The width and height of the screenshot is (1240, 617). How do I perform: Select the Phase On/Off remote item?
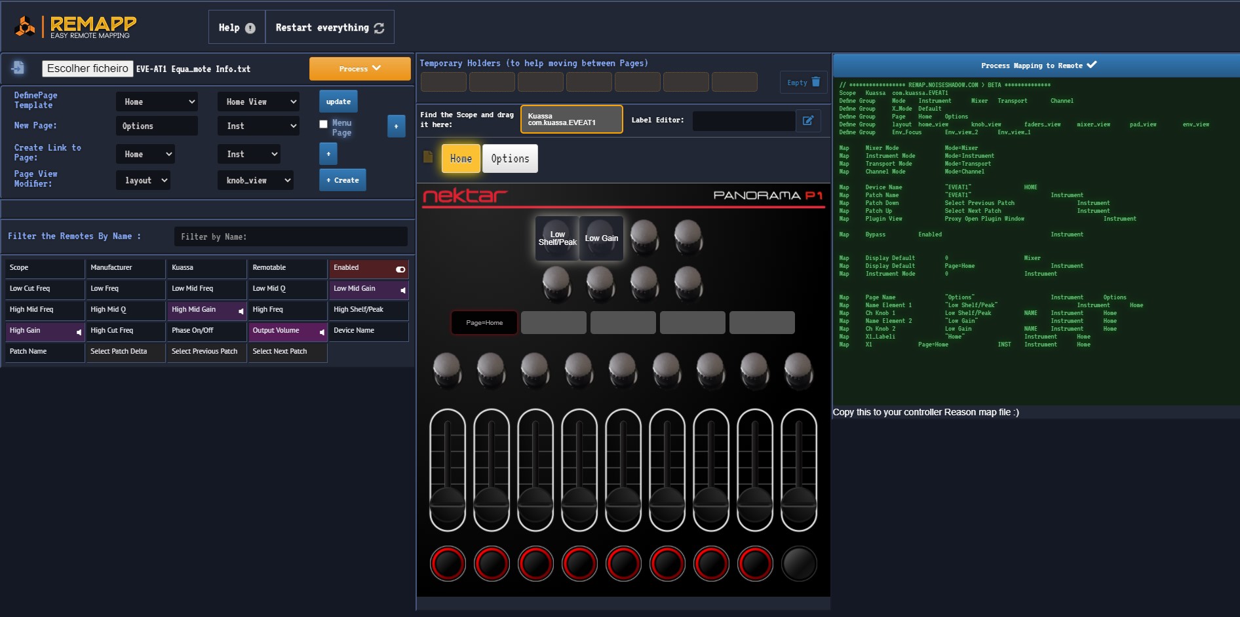(x=207, y=331)
